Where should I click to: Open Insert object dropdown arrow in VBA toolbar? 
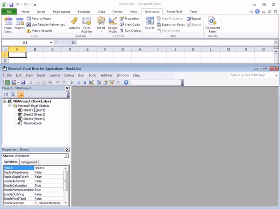18,82
